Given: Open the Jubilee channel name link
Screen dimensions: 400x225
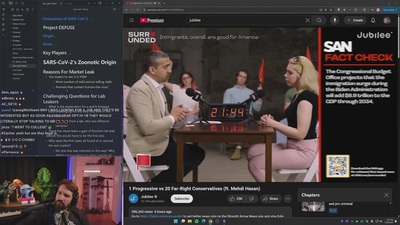Looking at the screenshot, I should coord(147,197).
